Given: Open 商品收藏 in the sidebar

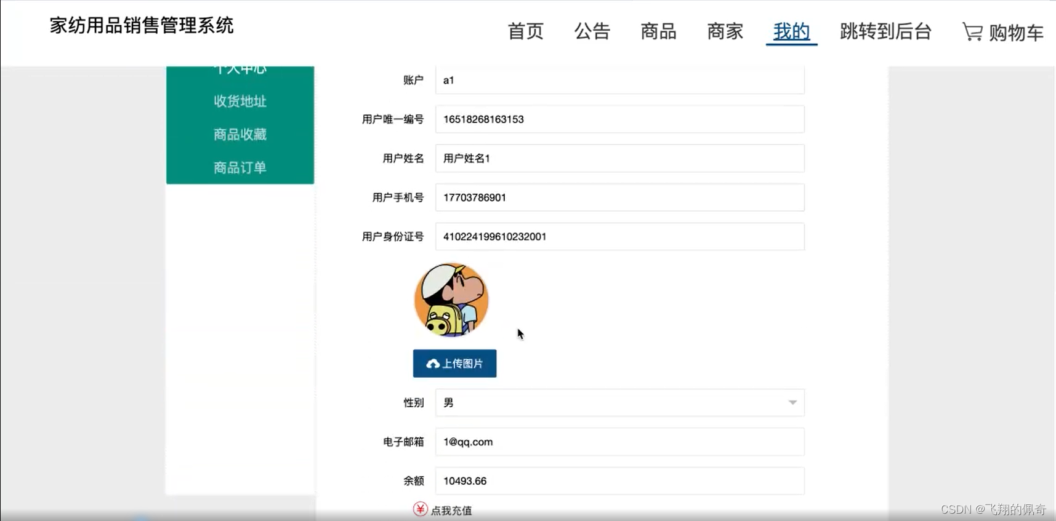Looking at the screenshot, I should point(240,135).
